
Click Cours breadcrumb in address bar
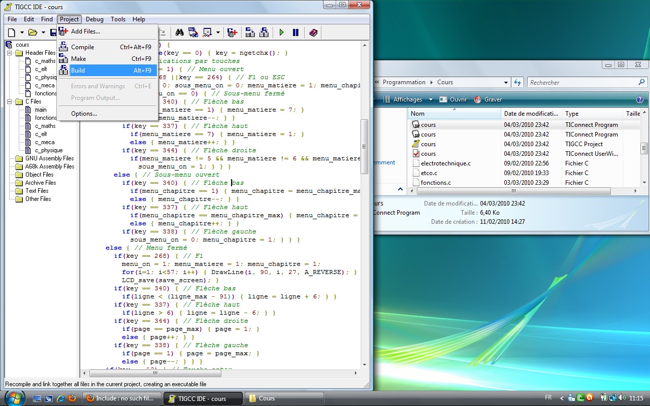(445, 82)
